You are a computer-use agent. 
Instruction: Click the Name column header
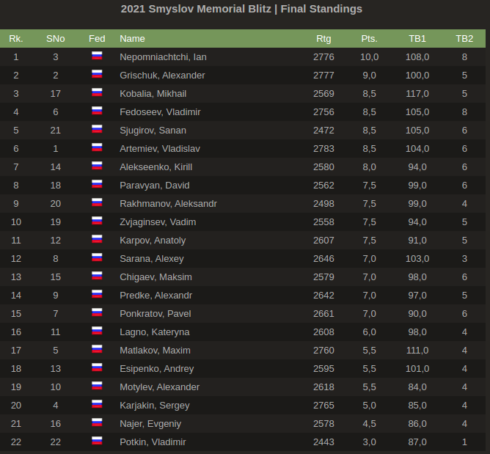tap(133, 38)
